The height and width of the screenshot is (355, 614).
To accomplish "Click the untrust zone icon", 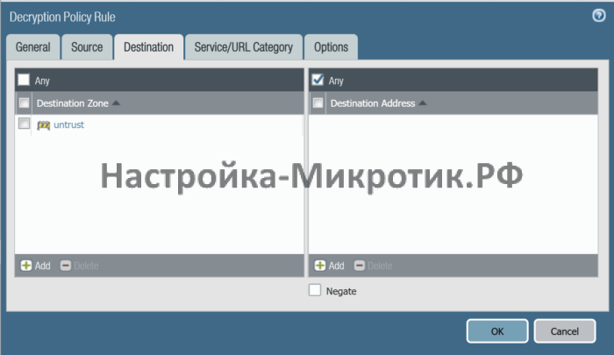I will tap(44, 124).
